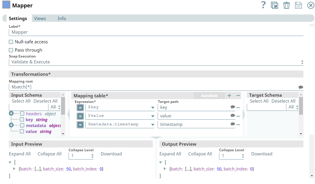Screen dimensions: 315x184
Task: Switch to the Info tab
Action: click(x=62, y=18)
